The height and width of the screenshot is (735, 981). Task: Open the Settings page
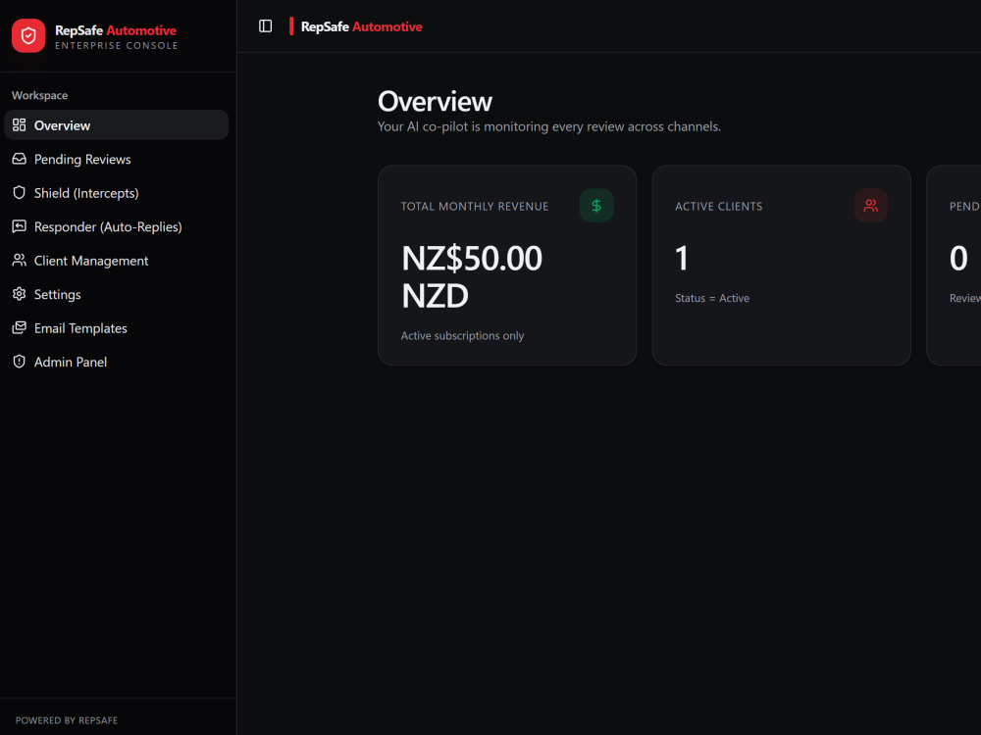(x=117, y=294)
